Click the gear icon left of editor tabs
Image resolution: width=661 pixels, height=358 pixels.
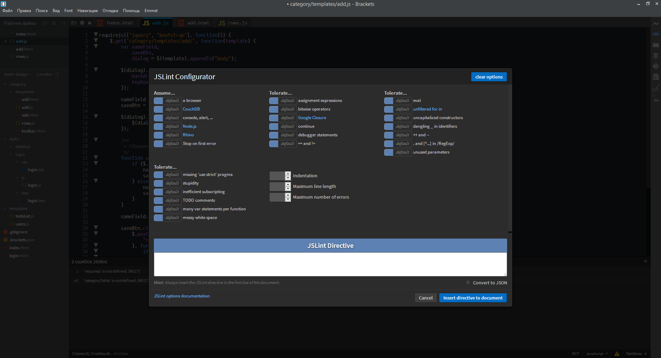[x=82, y=23]
